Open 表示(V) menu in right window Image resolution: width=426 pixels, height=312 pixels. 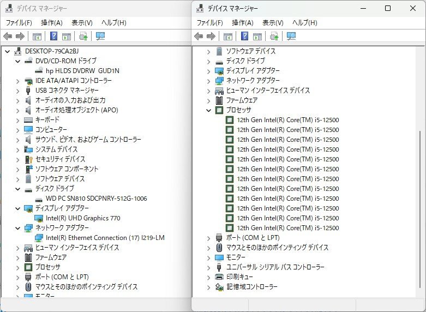(273, 23)
